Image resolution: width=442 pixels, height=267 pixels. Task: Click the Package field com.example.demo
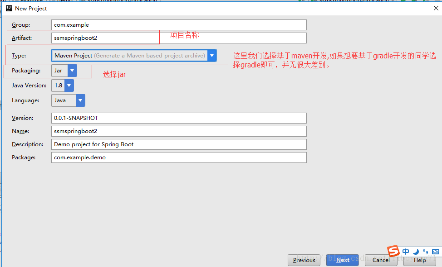point(179,157)
